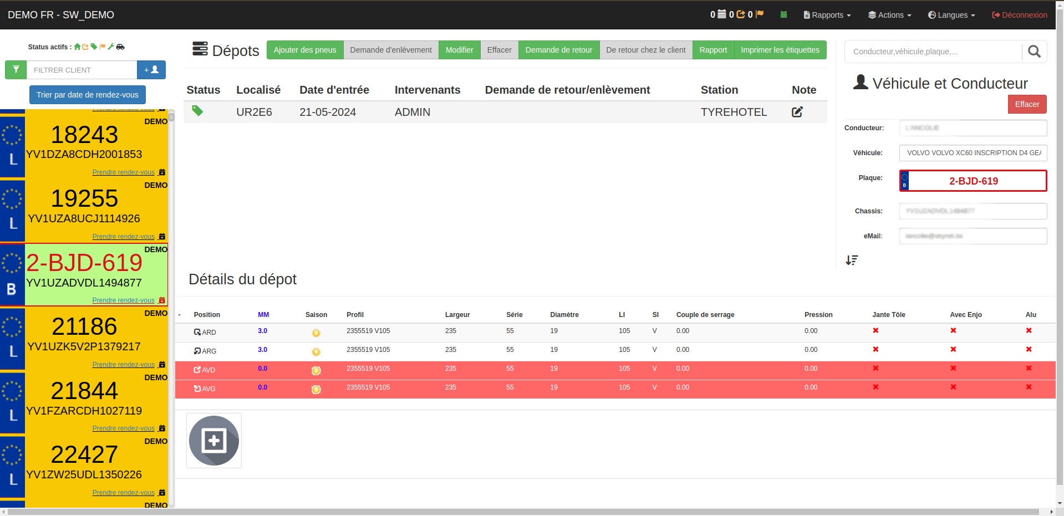The image size is (1064, 516).
Task: Click the Demande de retour button
Action: coord(559,50)
